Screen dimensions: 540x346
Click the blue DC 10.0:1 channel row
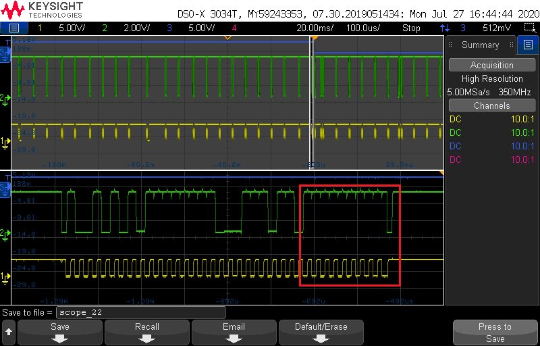click(x=492, y=146)
